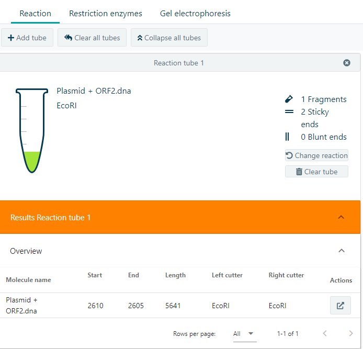The height and width of the screenshot is (349, 363).
Task: Close Reaction tube 1 with X icon
Action: point(347,63)
